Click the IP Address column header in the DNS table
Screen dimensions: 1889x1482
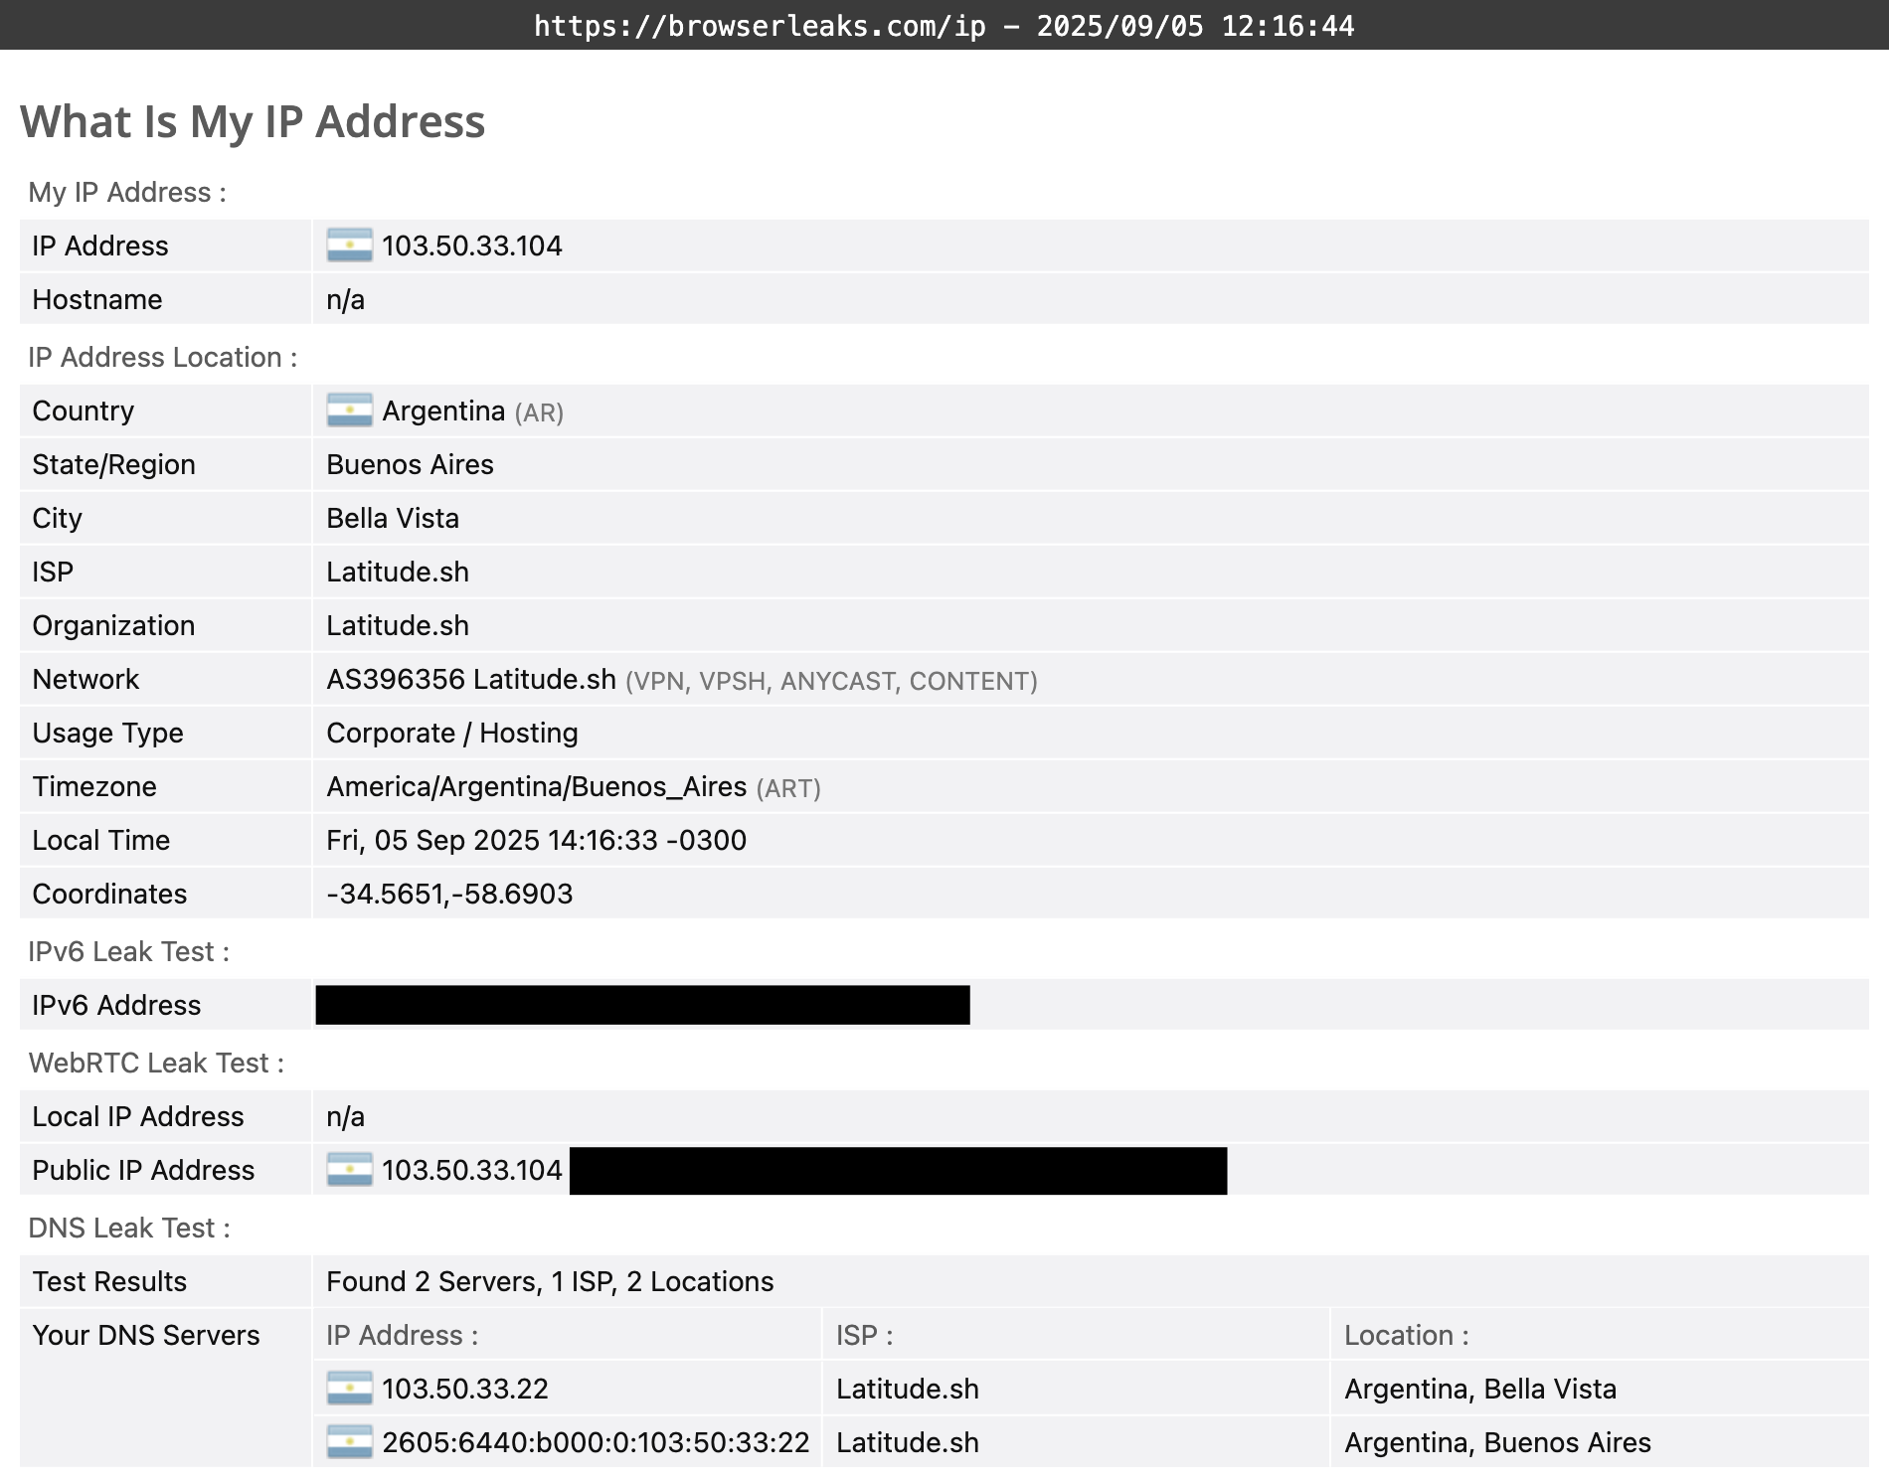coord(402,1335)
